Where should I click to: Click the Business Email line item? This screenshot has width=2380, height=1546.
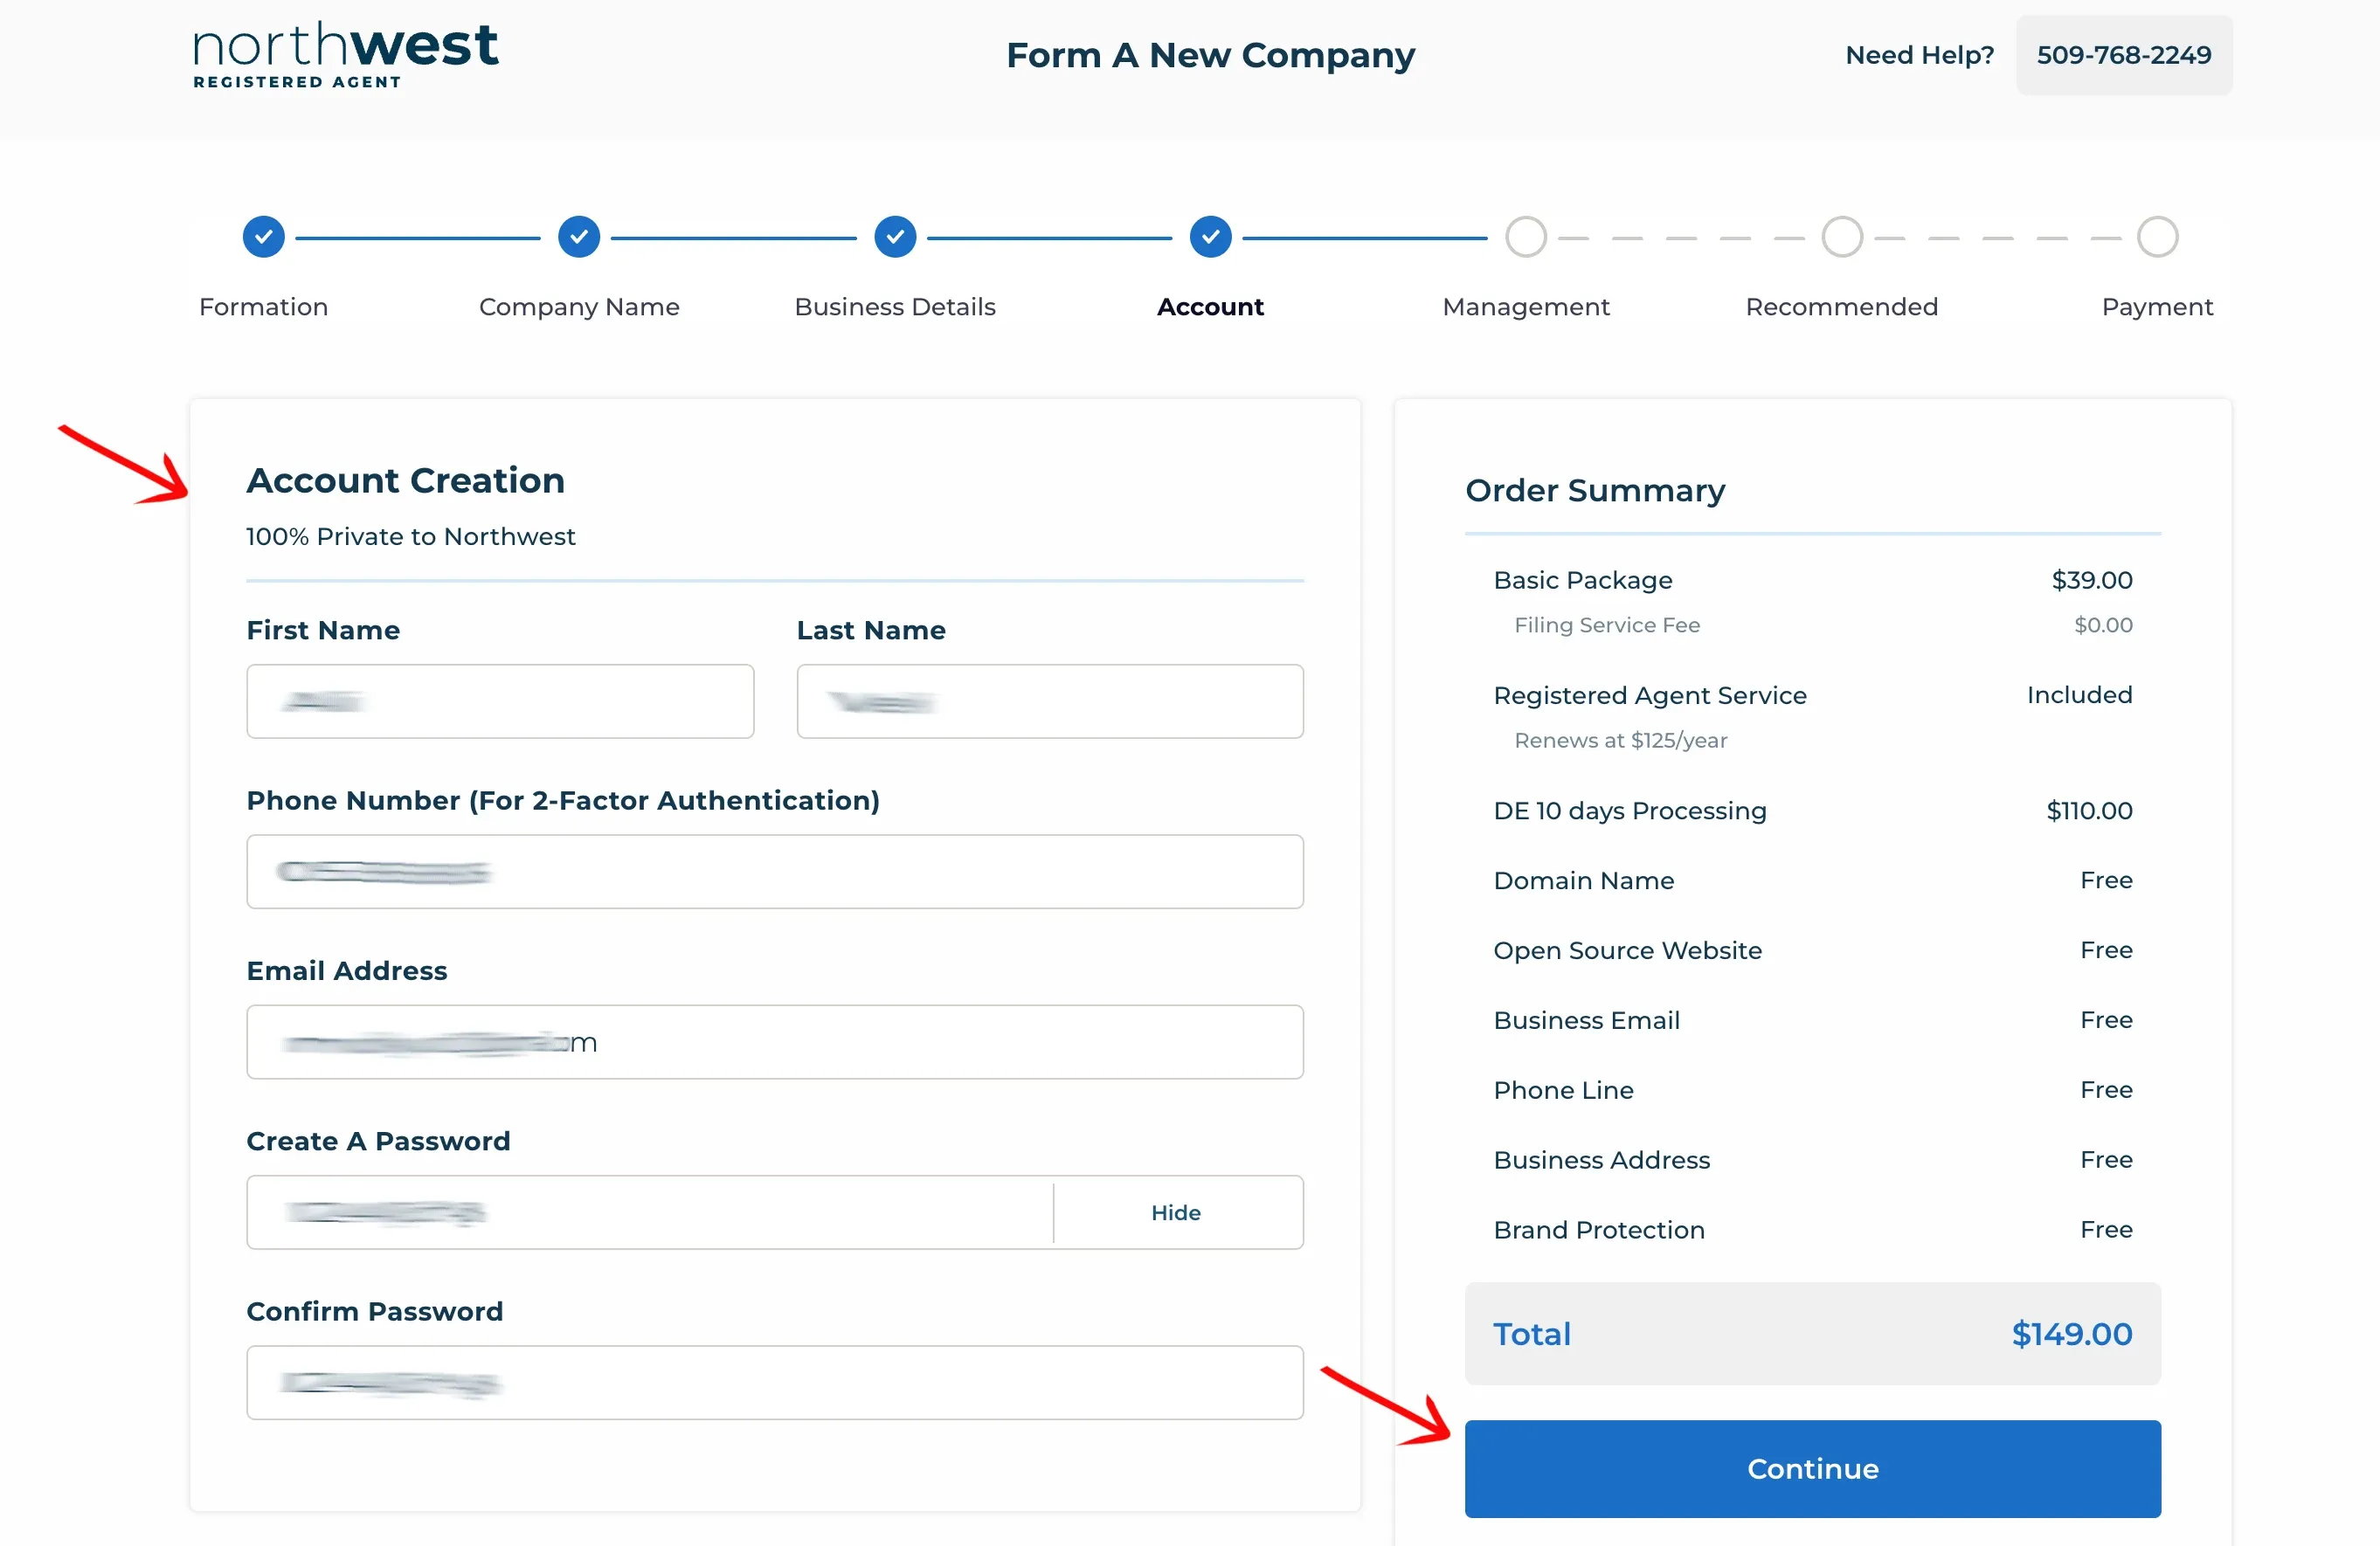[x=1587, y=1020]
